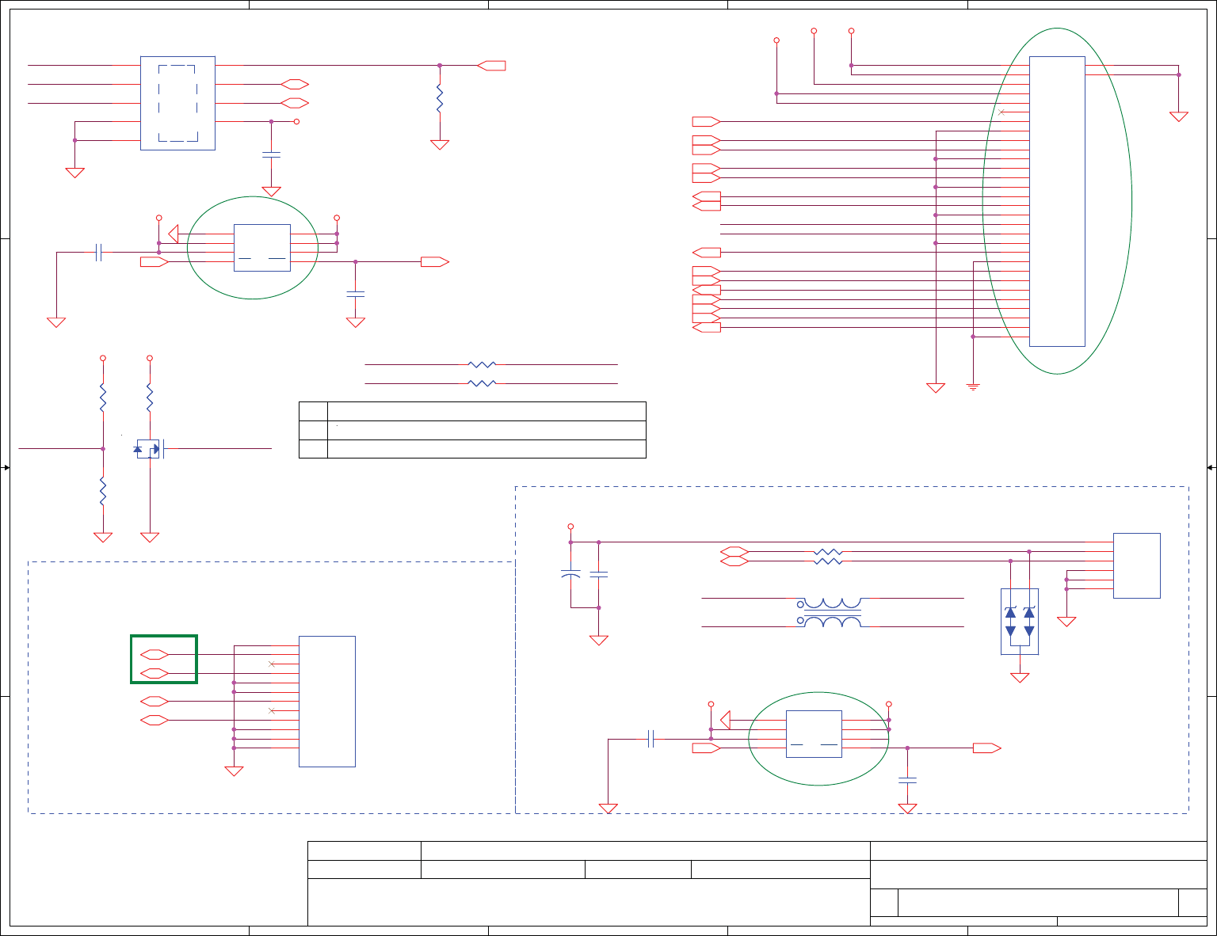Click the upper bidirectional port before the series resistors
Image resolution: width=1217 pixels, height=936 pixels.
[734, 551]
